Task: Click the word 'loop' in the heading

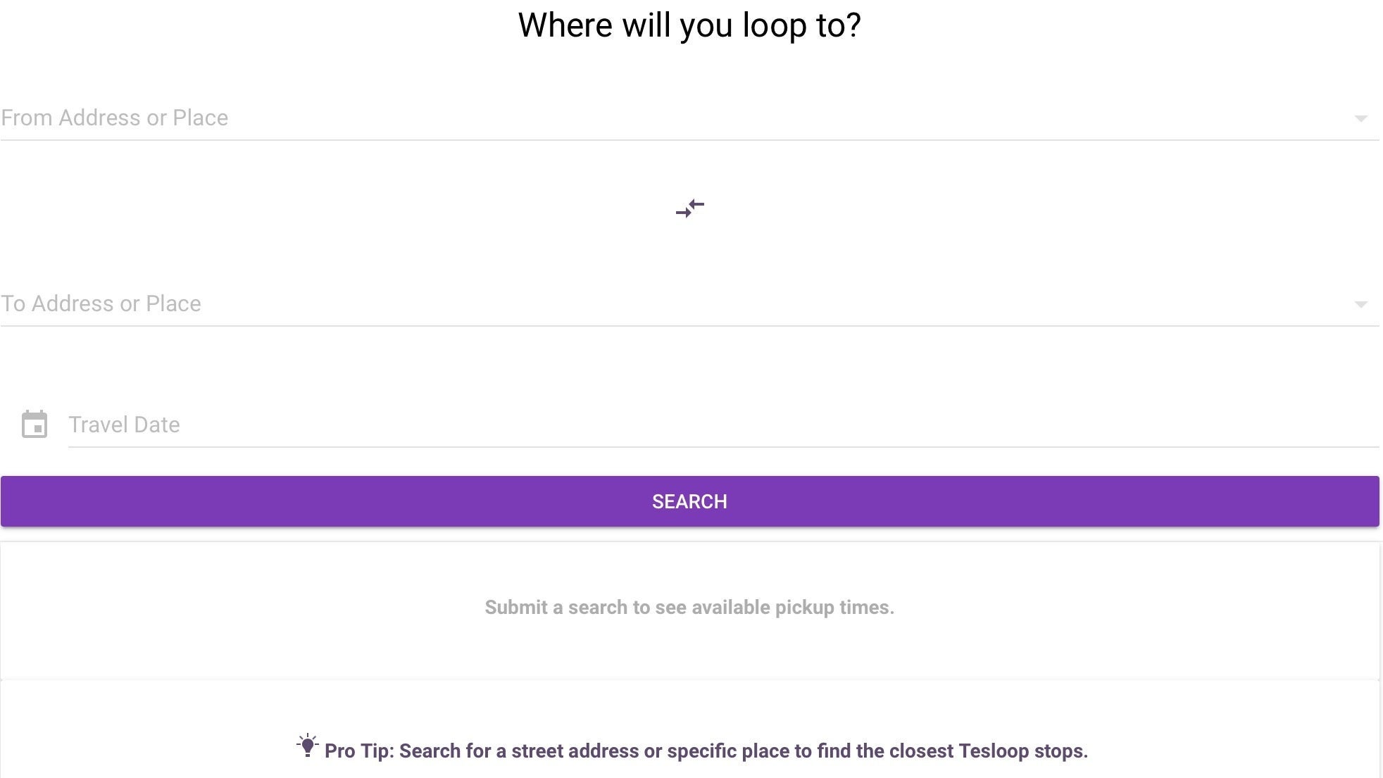Action: point(774,25)
